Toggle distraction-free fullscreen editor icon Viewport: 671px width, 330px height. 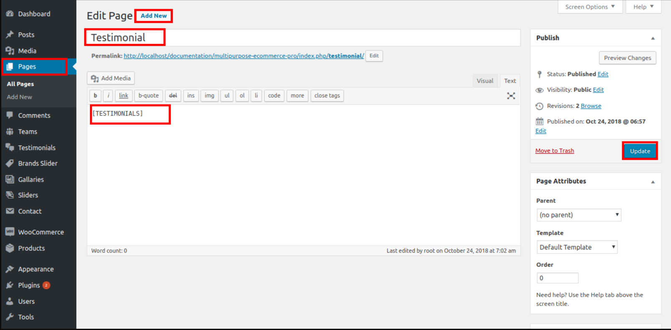pyautogui.click(x=511, y=96)
